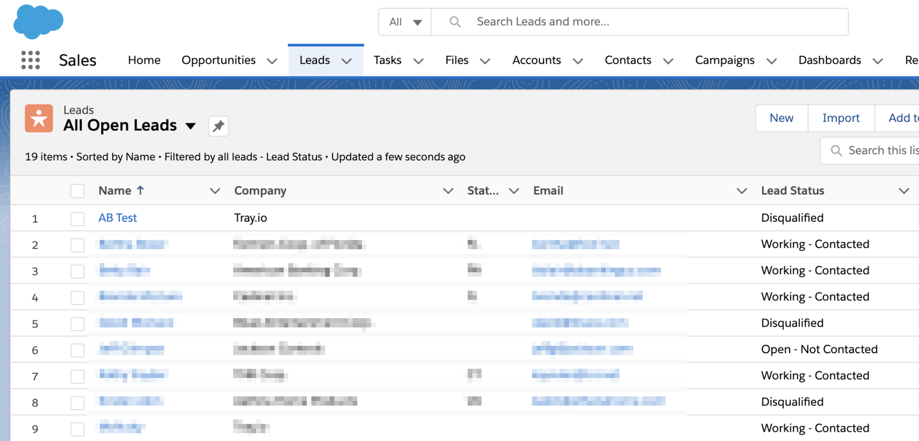Open the AB Test lead link

click(x=118, y=218)
